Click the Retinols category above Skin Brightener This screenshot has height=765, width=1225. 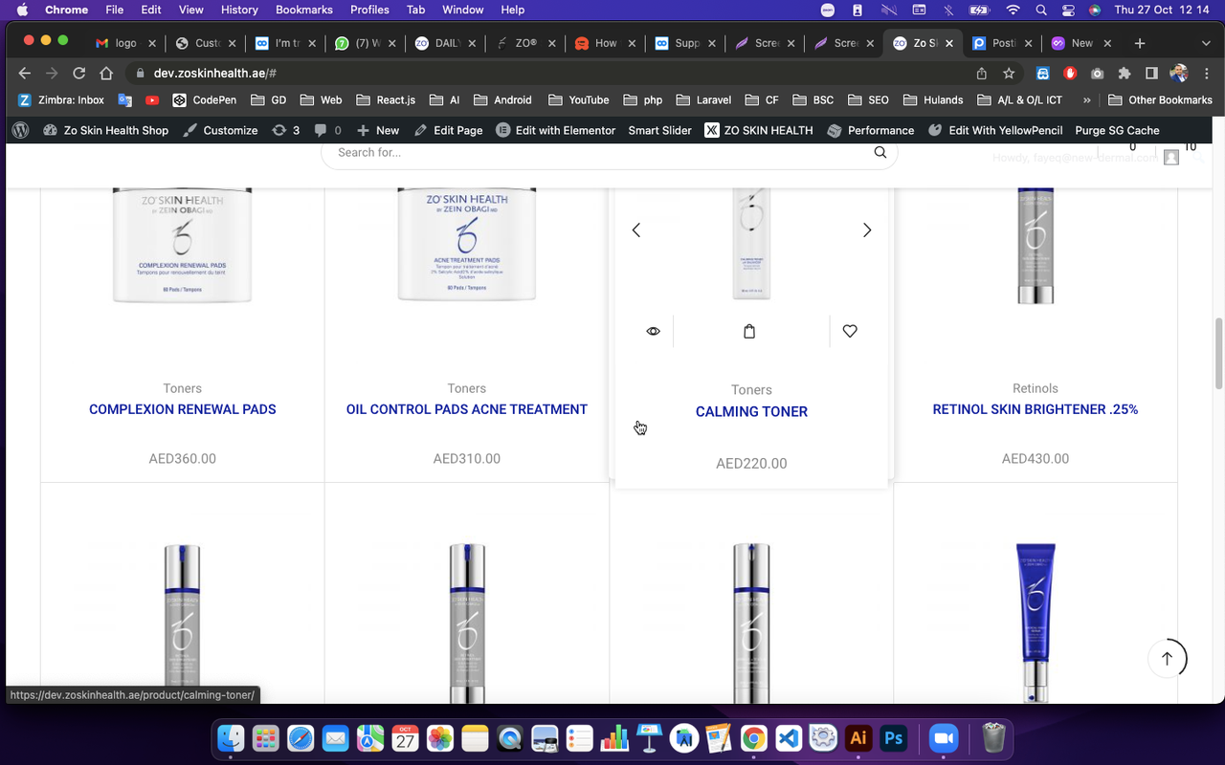click(x=1036, y=388)
